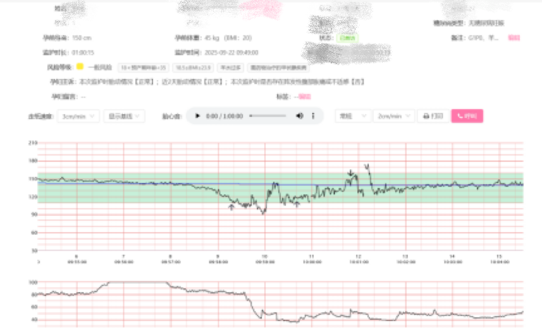The width and height of the screenshot is (542, 328).
Task: Mute the audio with the speaker icon
Action: tap(300, 117)
